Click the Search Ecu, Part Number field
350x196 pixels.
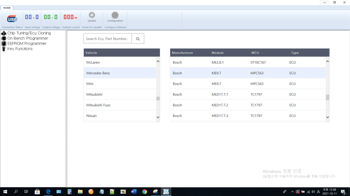(107, 39)
